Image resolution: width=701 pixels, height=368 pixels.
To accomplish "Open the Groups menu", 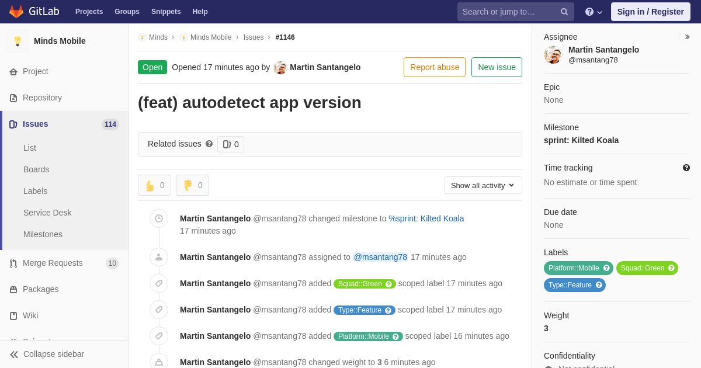I will 127,12.
